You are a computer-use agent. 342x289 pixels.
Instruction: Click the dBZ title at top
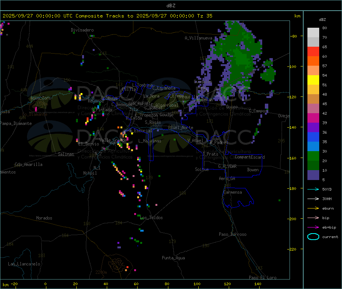click(171, 6)
